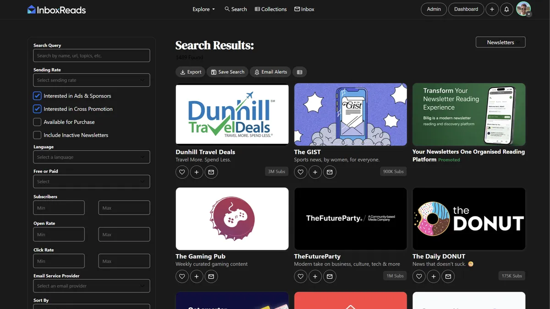Screen dimensions: 550x309
Task: Focus the Click Rate Min field
Action: pos(59,261)
